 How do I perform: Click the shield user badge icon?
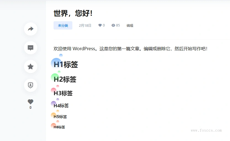coord(30,85)
